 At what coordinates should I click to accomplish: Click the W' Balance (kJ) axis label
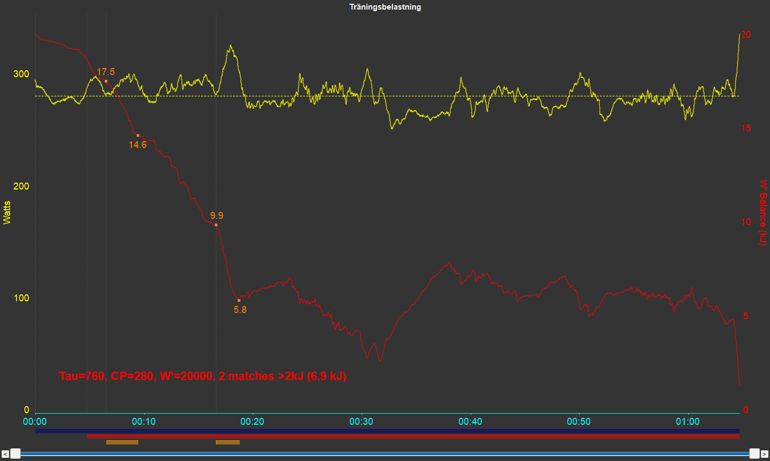(763, 213)
